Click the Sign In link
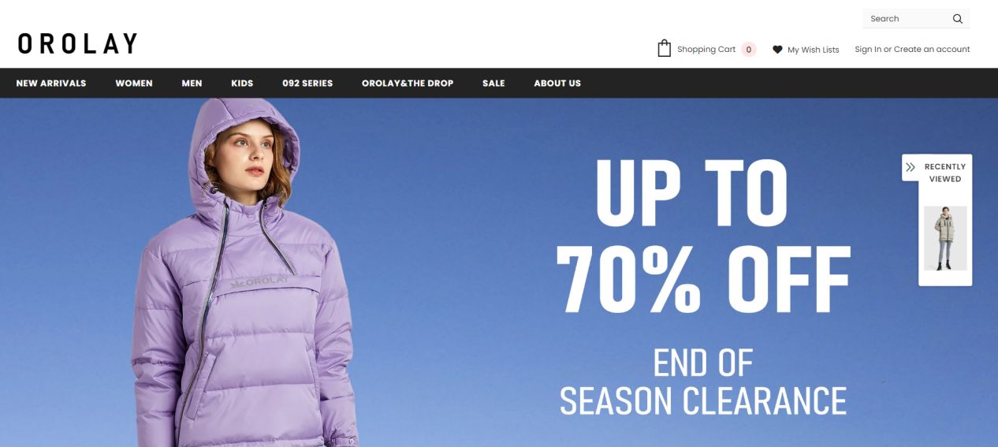Screen dimensions: 998x447 pos(868,50)
